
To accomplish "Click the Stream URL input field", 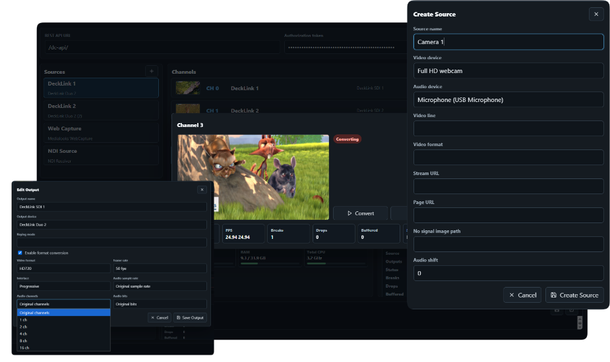I will [x=508, y=186].
